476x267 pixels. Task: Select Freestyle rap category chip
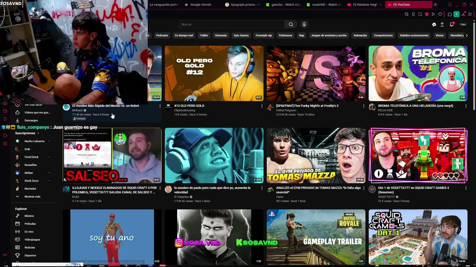click(x=264, y=36)
